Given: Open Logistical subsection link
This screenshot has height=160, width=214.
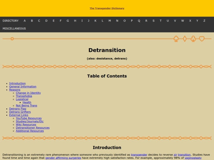Looking at the screenshot, I should [22, 99].
